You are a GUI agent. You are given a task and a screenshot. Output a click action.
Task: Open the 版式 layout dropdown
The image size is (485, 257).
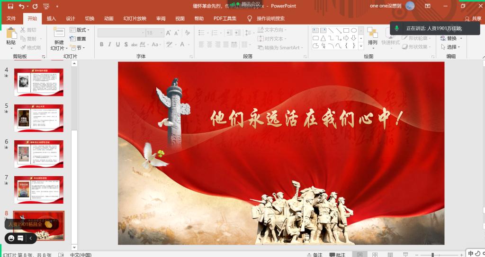coord(79,30)
